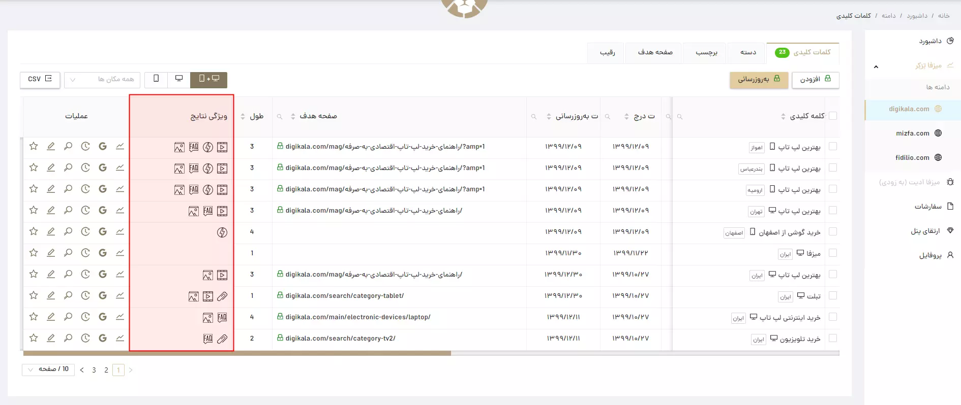This screenshot has width=961, height=405.
Task: Open rank chart for بهترین لپ تاپ اهواز row
Action: tap(120, 146)
